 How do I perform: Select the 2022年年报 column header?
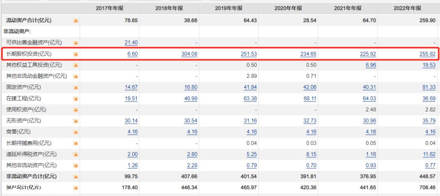[407, 9]
